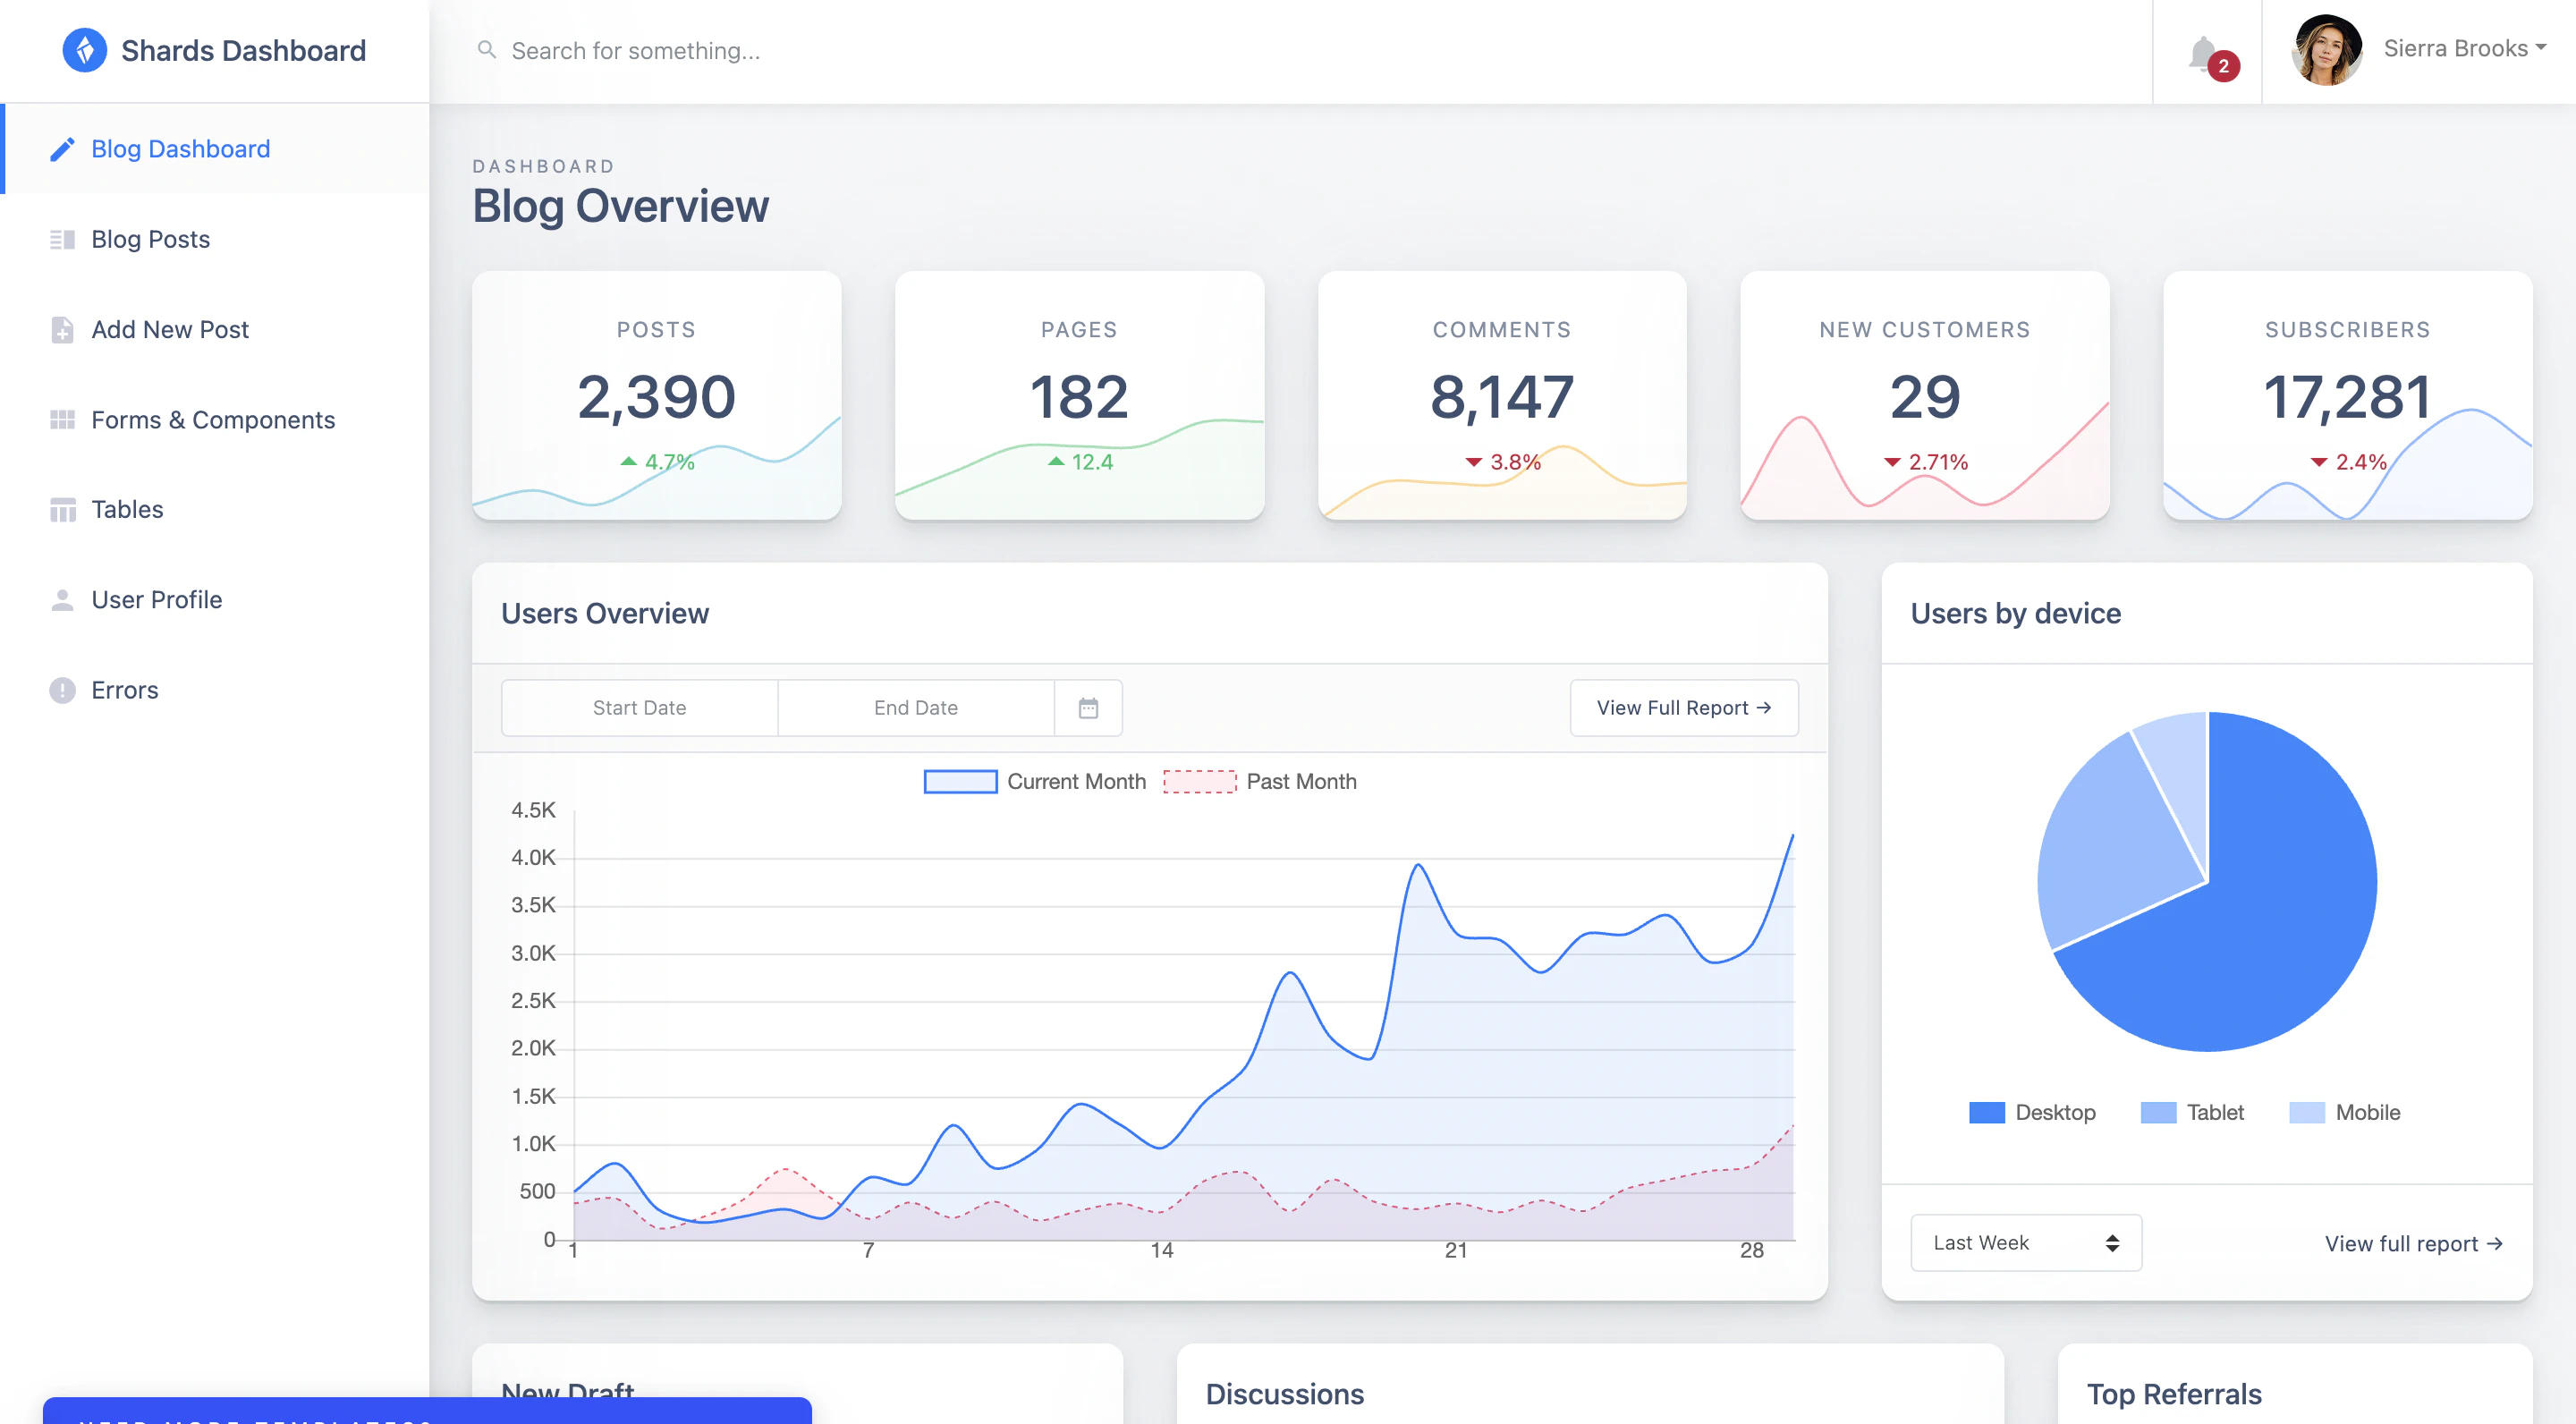Click the Start Date input
2576x1424 pixels.
click(x=639, y=708)
